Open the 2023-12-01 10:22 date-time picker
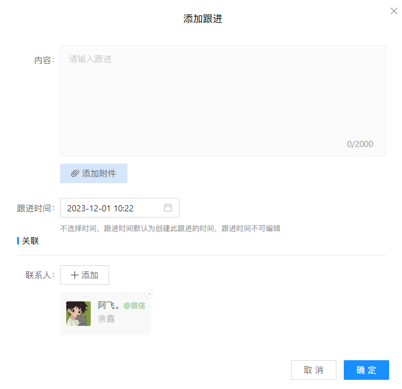The height and width of the screenshot is (389, 402). tap(110, 208)
